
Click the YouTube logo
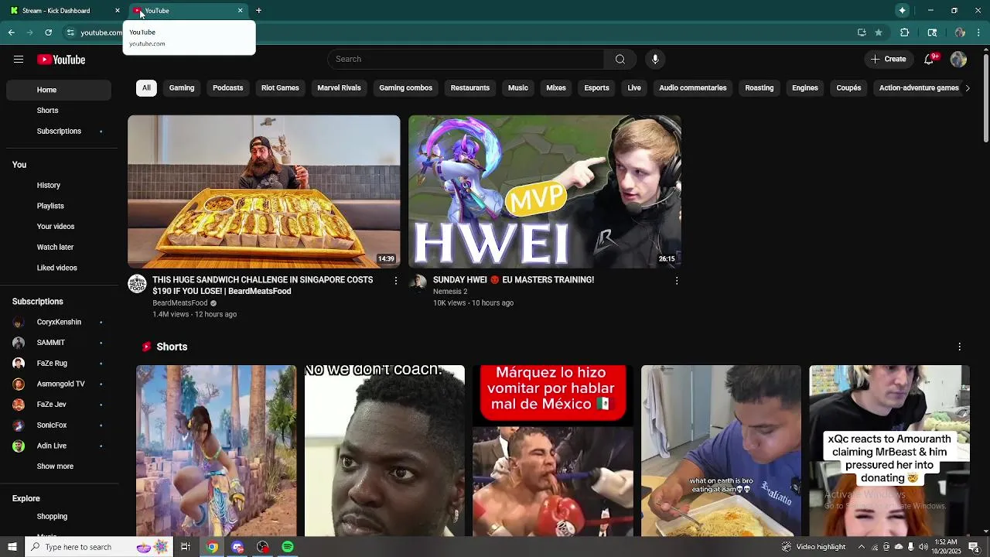[61, 60]
